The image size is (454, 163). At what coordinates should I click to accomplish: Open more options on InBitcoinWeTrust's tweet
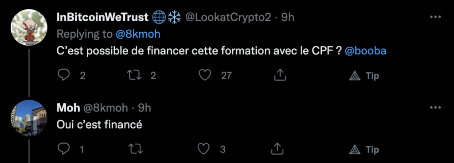click(435, 17)
